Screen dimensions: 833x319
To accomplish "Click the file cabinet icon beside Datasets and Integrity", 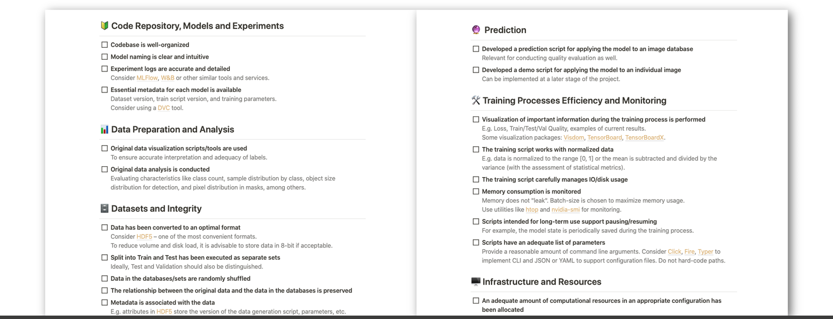I will coord(104,209).
